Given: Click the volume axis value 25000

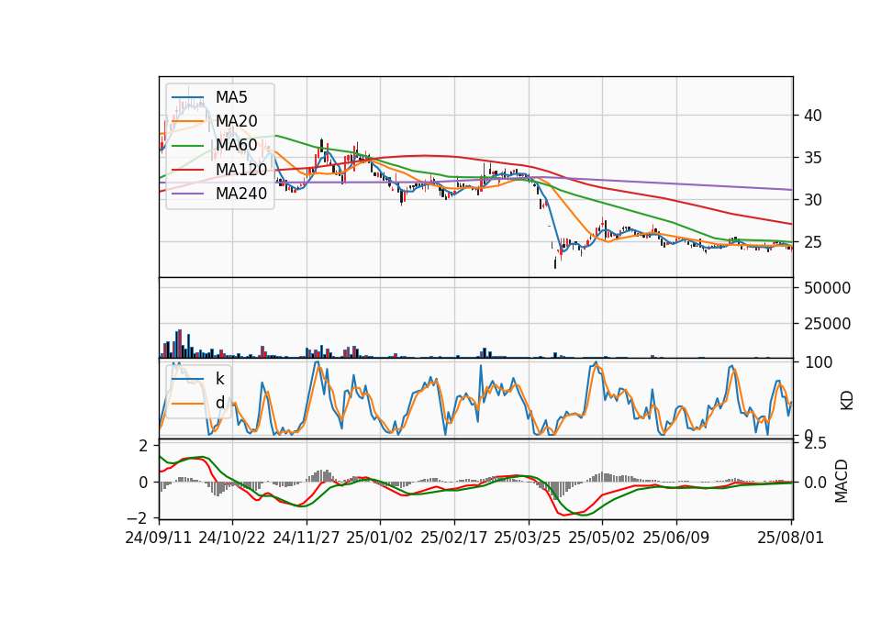Looking at the screenshot, I should (827, 324).
